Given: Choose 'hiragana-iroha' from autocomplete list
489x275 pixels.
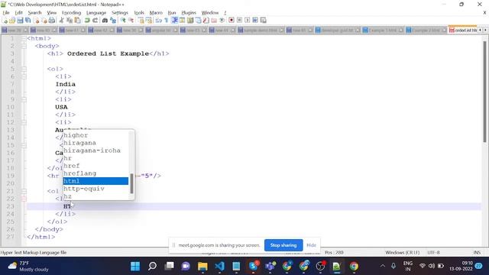Looking at the screenshot, I should (96, 150).
